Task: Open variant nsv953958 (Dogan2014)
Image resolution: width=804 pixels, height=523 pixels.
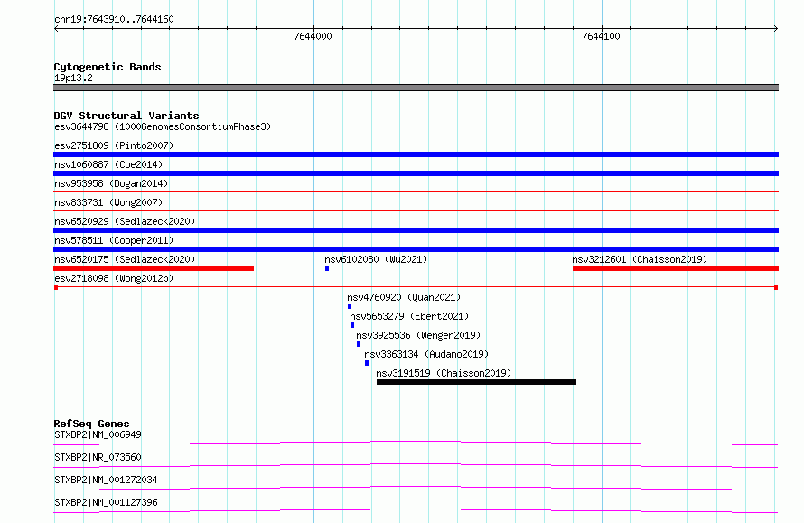Action: coord(111,183)
